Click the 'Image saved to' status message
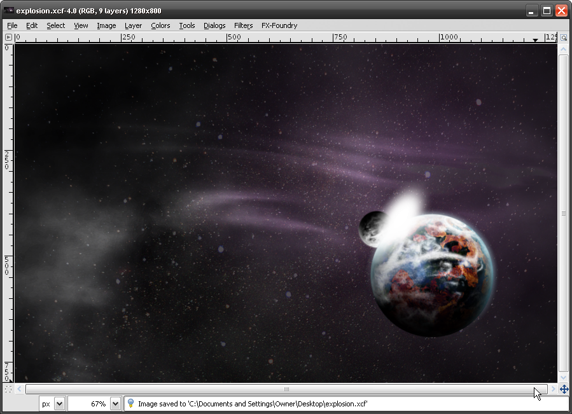Screen dimensions: 572x414 253,404
